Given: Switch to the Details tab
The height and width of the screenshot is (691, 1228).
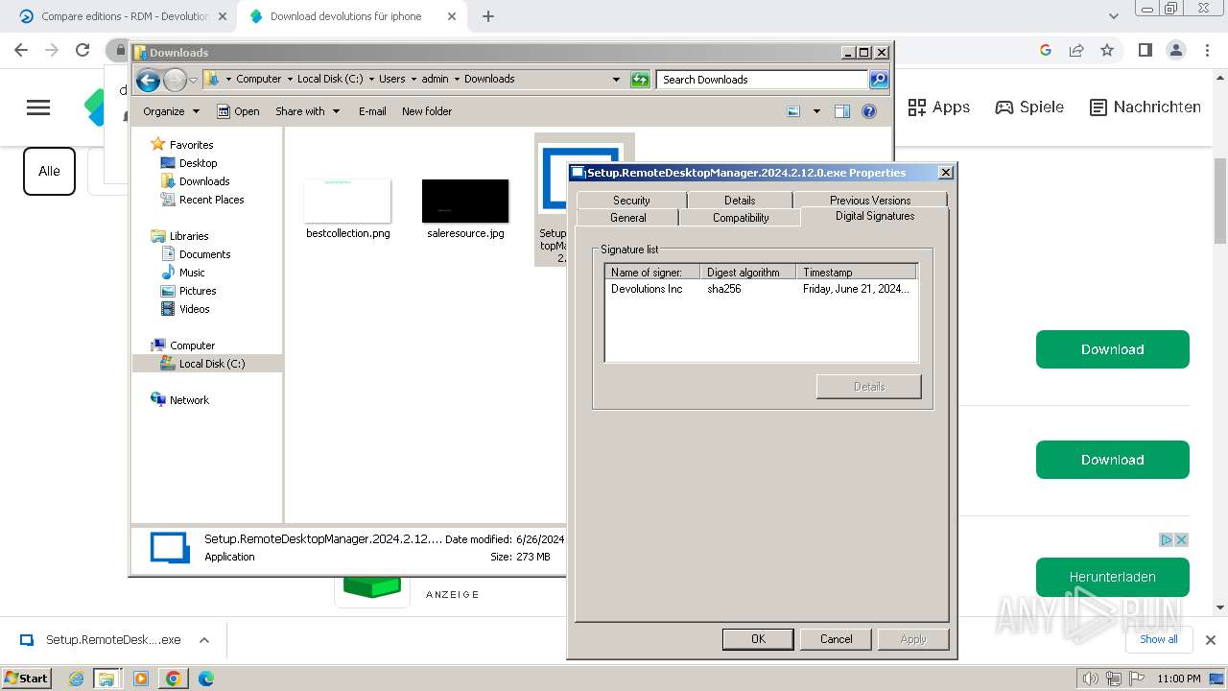Looking at the screenshot, I should pos(740,200).
